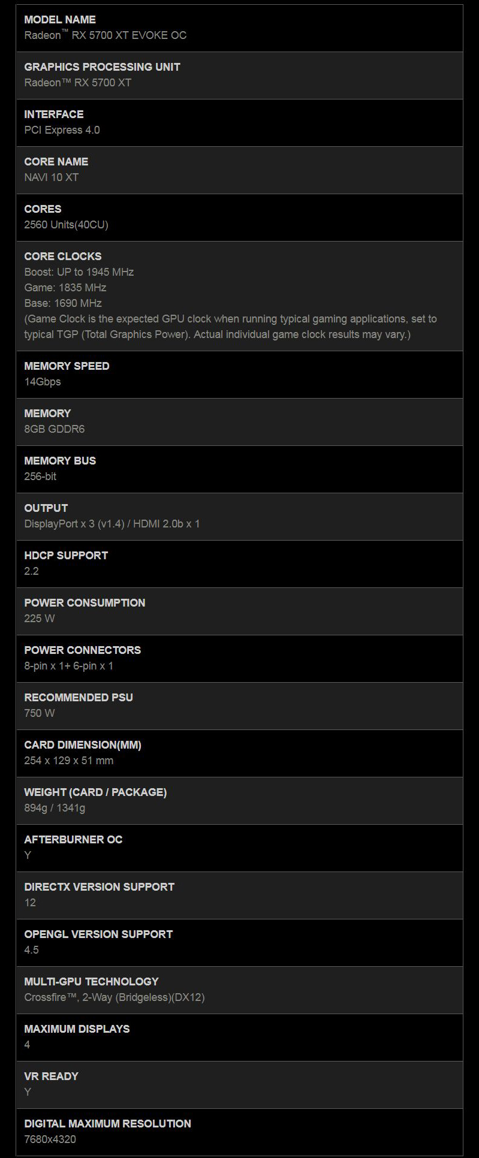Image resolution: width=479 pixels, height=1158 pixels.
Task: Select the 225 W power consumption value
Action: [x=40, y=619]
